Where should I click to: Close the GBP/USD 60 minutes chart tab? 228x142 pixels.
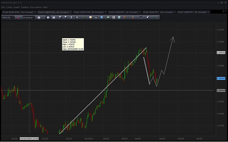tap(70, 12)
